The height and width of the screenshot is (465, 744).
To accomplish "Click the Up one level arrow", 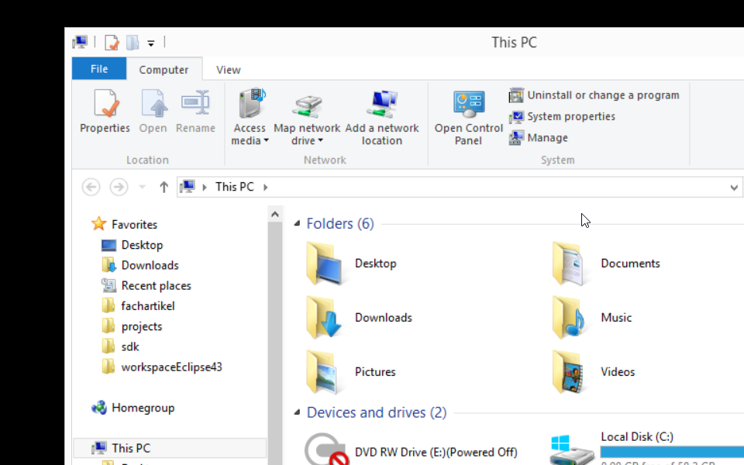I will 164,187.
